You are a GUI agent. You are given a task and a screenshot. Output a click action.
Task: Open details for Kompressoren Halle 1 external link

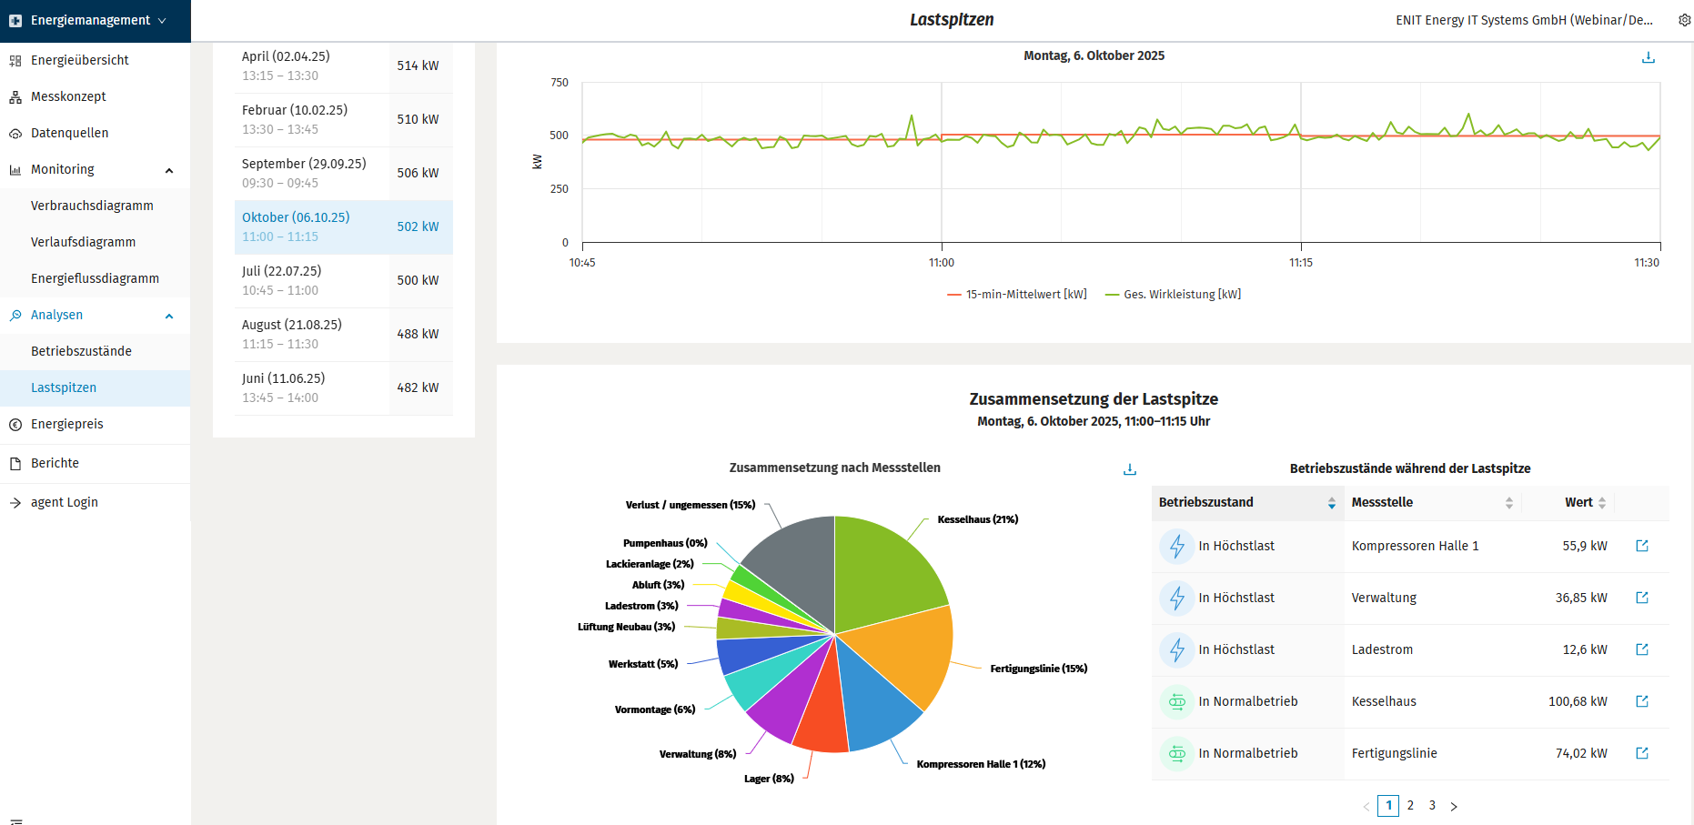coord(1642,546)
